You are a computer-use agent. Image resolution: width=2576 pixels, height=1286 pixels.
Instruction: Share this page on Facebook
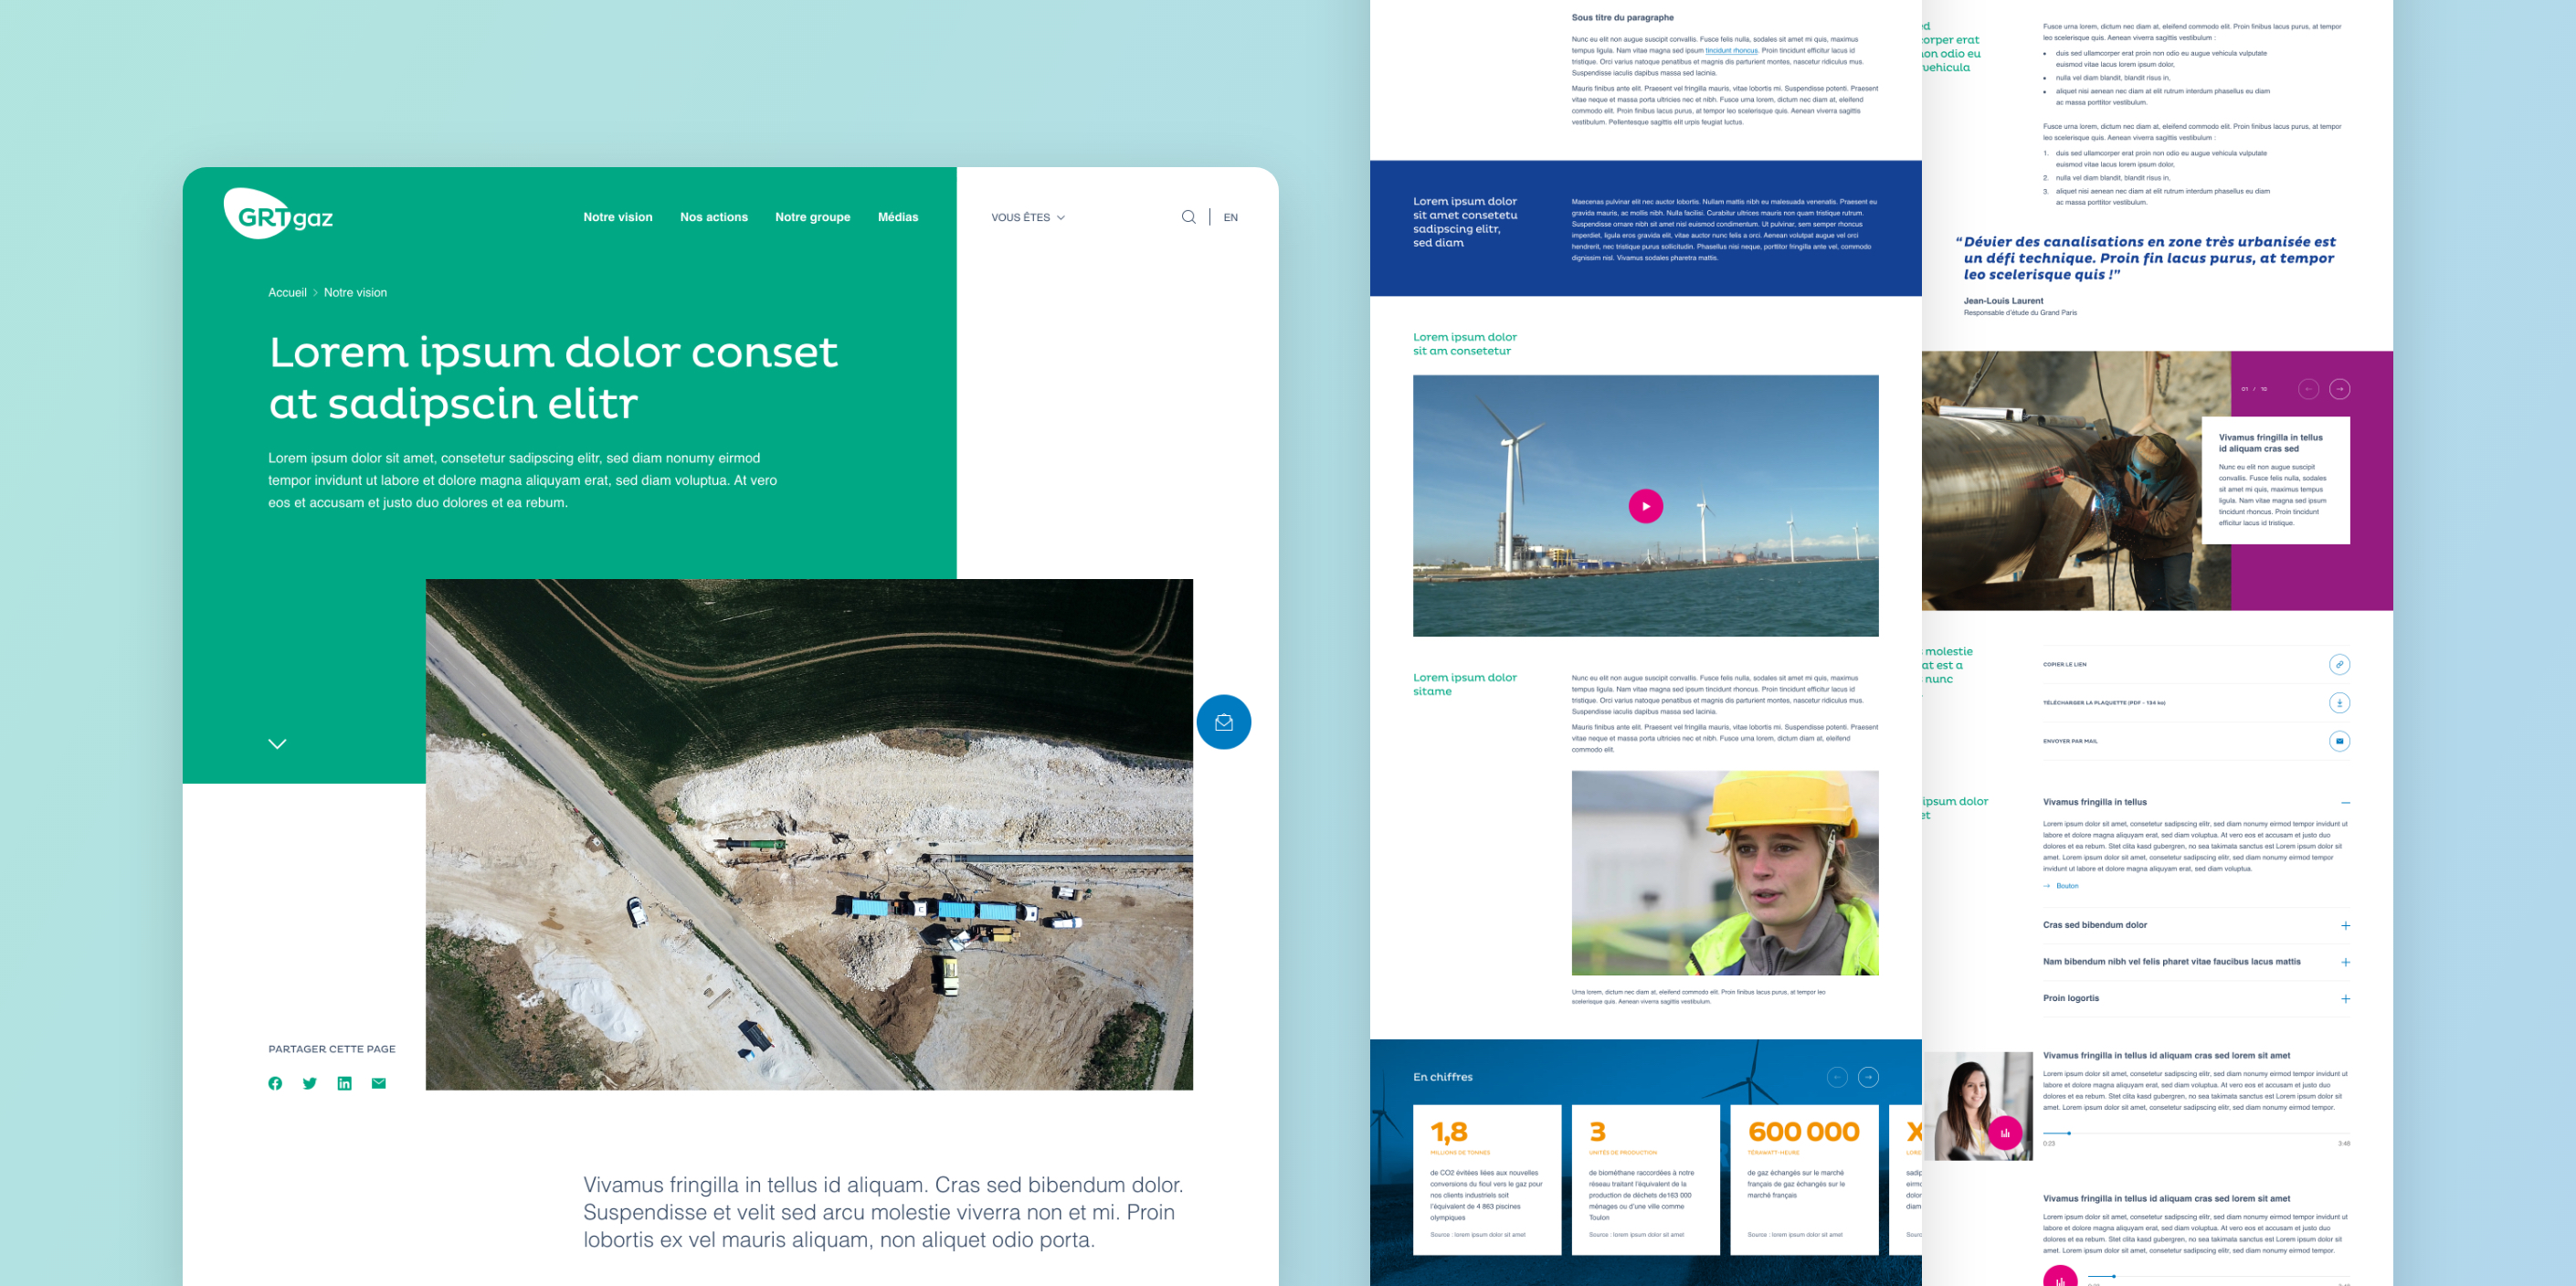pos(275,1083)
